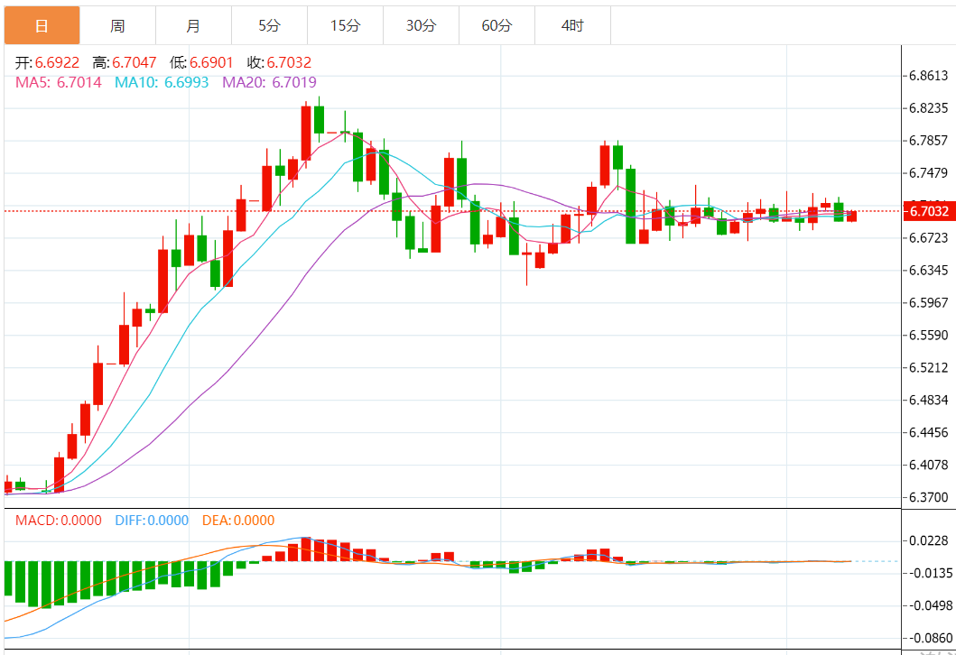
Task: Click the 6.5967 price axis label
Action: point(929,303)
